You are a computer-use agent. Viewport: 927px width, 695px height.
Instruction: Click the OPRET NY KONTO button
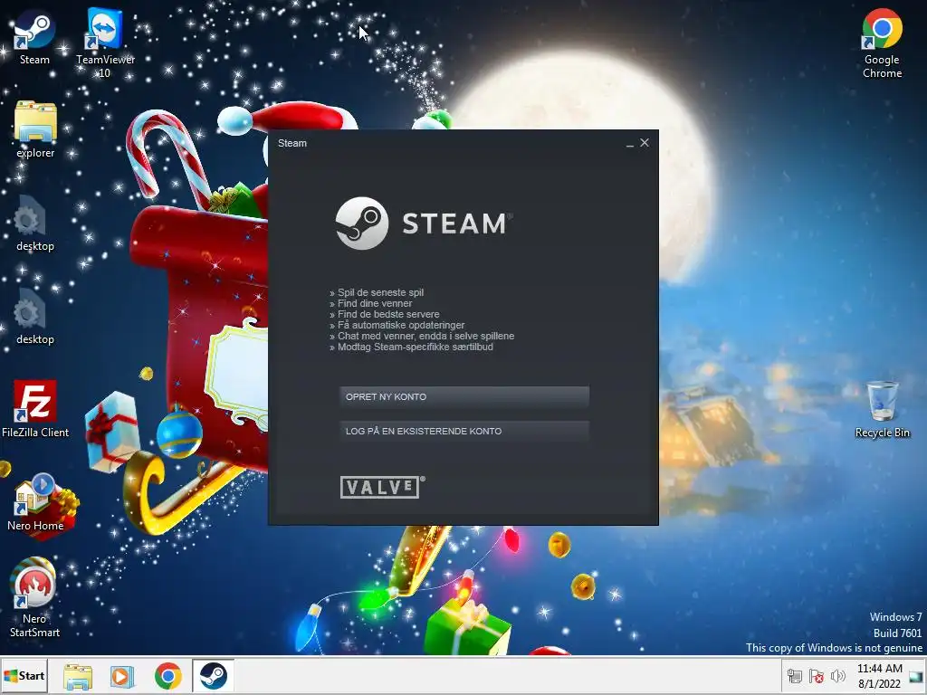click(464, 396)
